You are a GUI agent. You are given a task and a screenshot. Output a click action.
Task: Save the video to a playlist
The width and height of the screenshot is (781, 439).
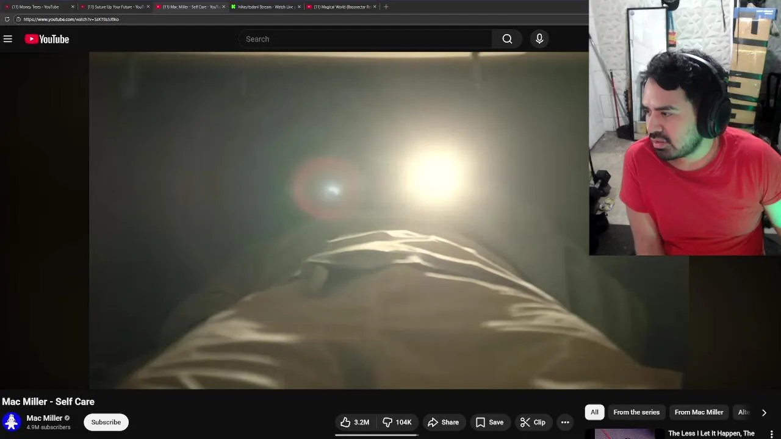tap(490, 422)
